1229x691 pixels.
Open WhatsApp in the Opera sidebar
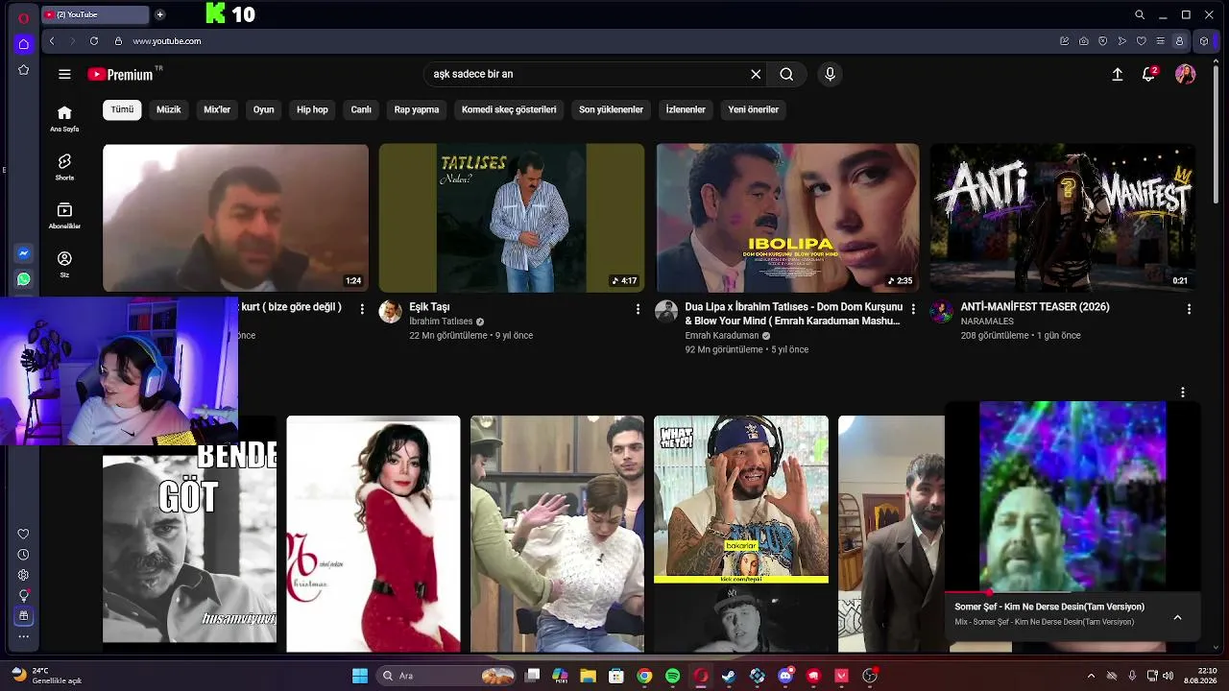pos(24,279)
